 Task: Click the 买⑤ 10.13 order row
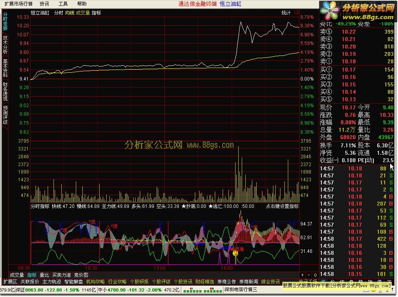[x=357, y=99]
